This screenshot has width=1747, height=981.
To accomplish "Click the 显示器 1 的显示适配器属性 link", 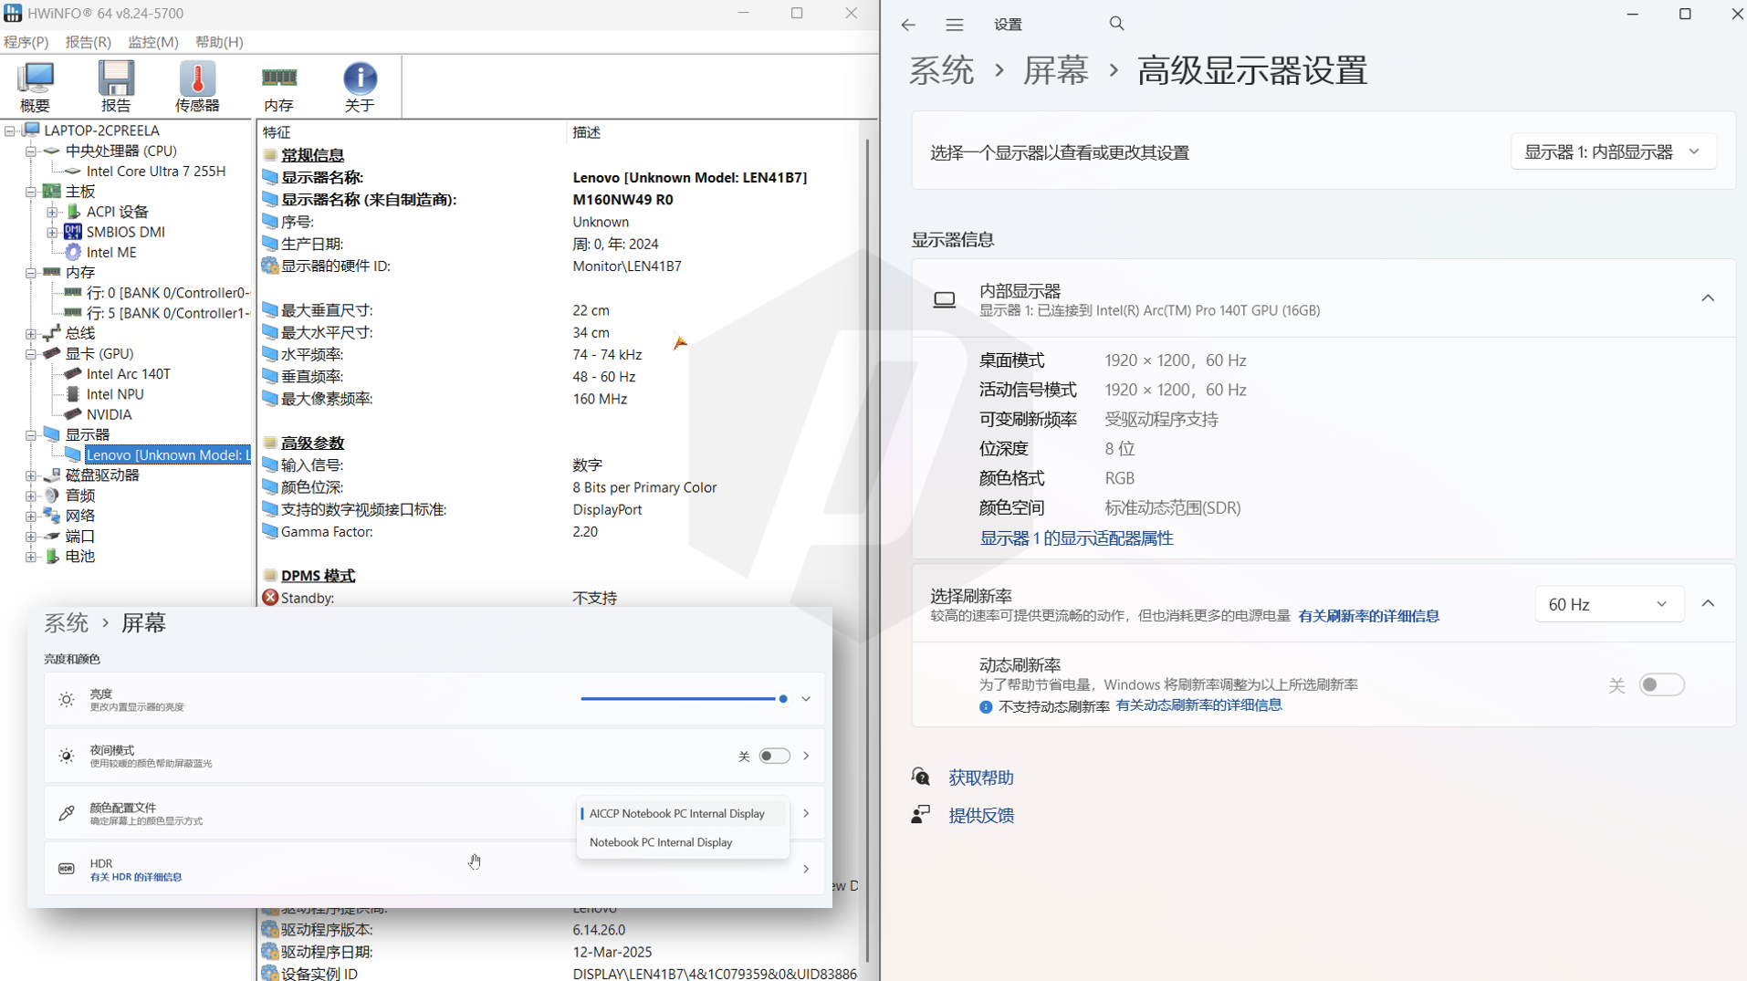I will (x=1076, y=538).
